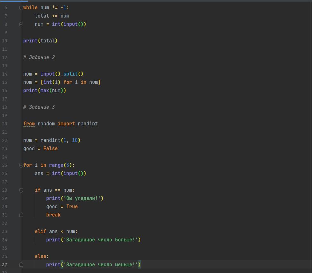Click 'num = int(input())' on line 8
The image size is (312, 273).
tap(60, 24)
